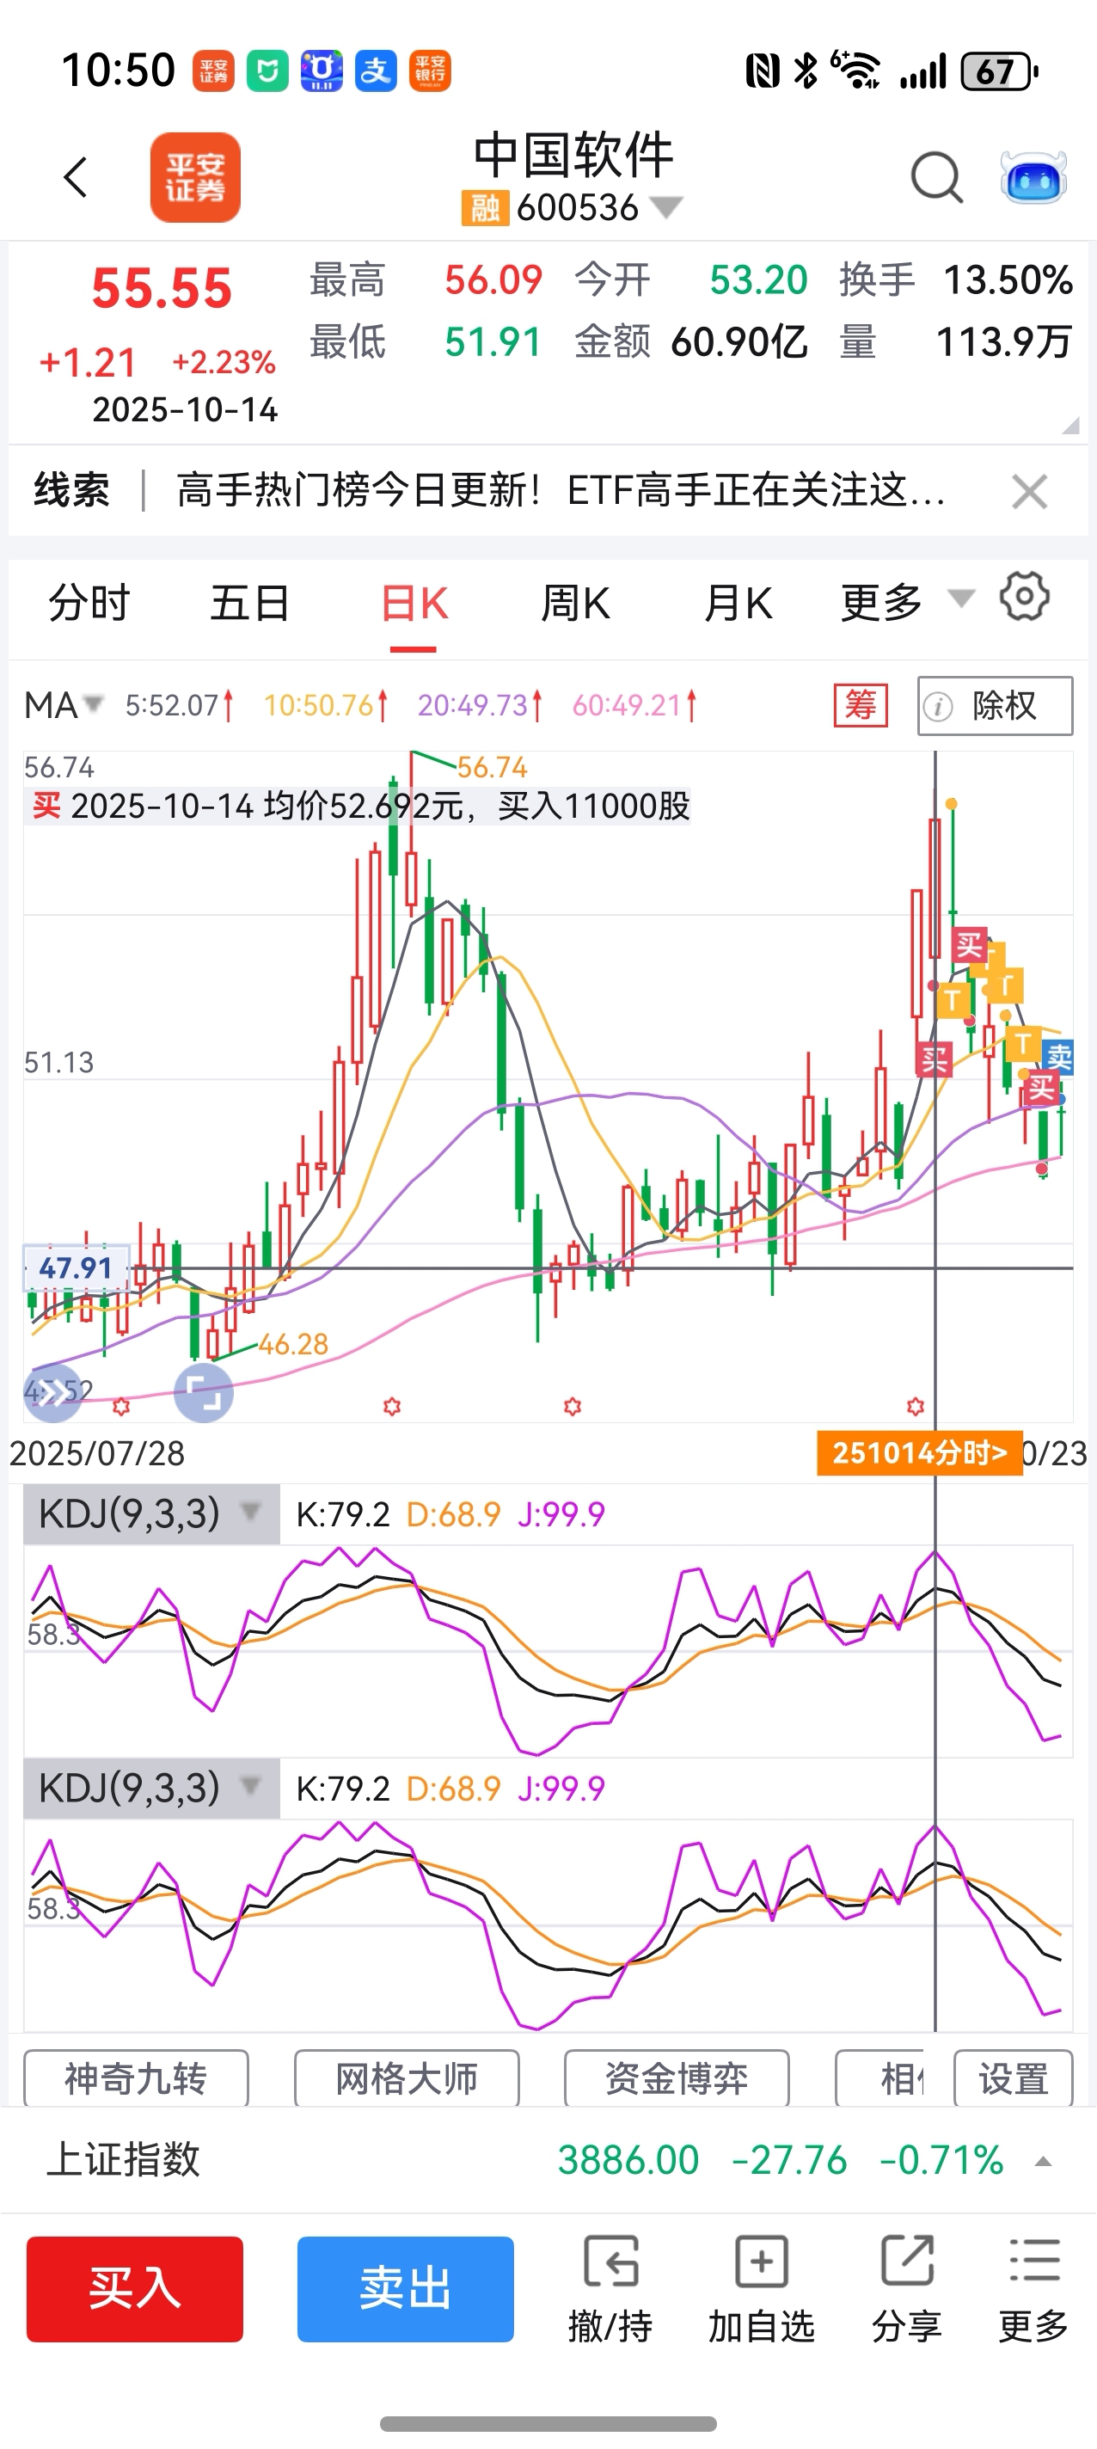The image size is (1097, 2449).
Task: Expand quote details corner triangle
Action: [x=1070, y=425]
